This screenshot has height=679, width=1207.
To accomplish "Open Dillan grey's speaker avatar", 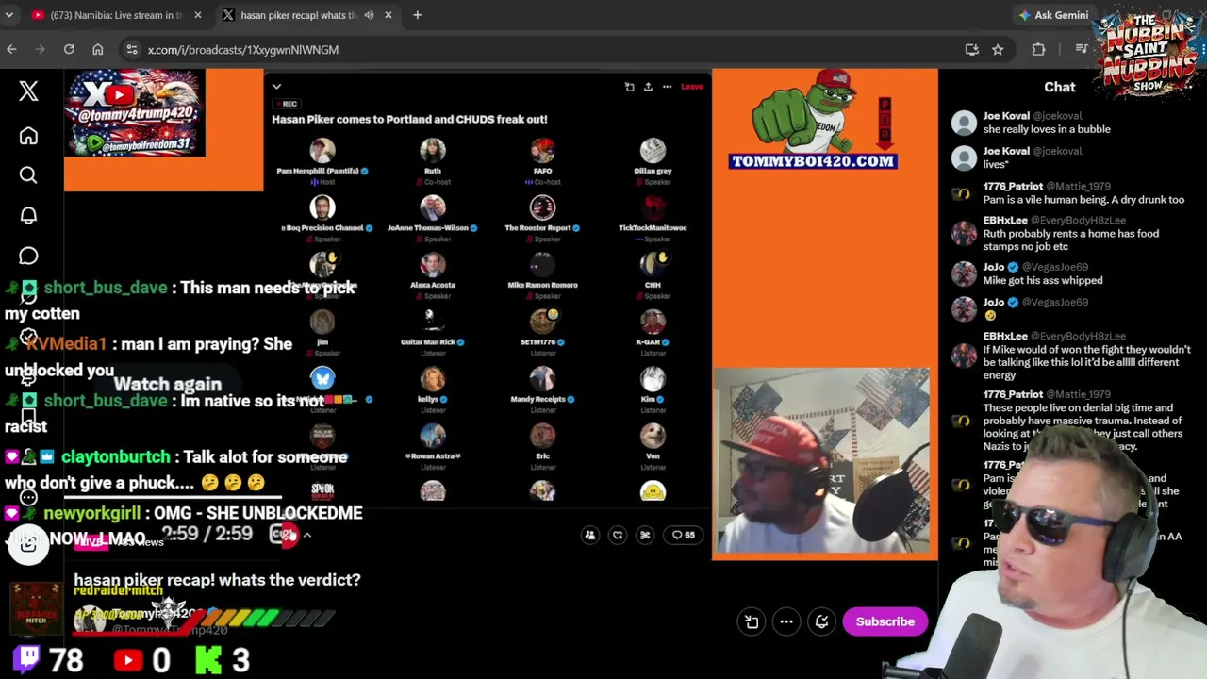I will [x=653, y=150].
